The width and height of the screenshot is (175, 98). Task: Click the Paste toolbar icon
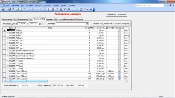click(x=36, y=9)
